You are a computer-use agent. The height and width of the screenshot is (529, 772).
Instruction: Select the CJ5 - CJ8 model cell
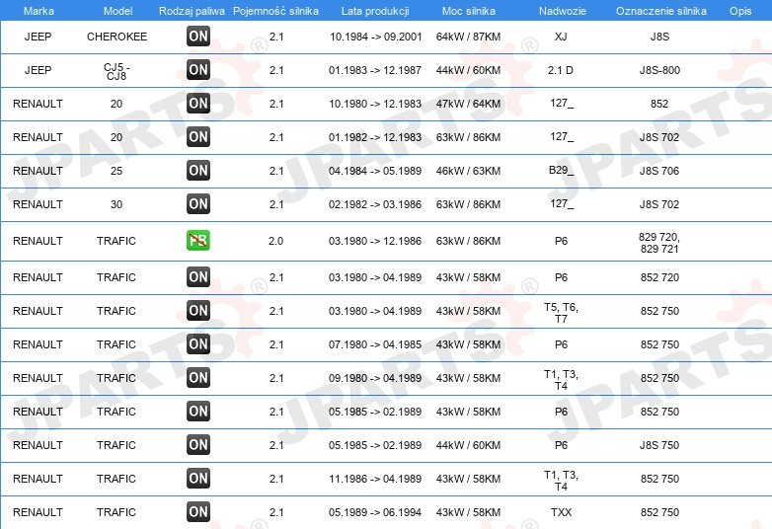click(116, 71)
